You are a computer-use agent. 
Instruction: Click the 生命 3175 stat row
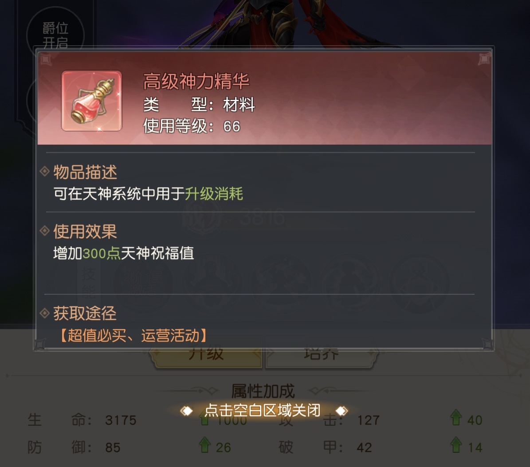pyautogui.click(x=82, y=420)
